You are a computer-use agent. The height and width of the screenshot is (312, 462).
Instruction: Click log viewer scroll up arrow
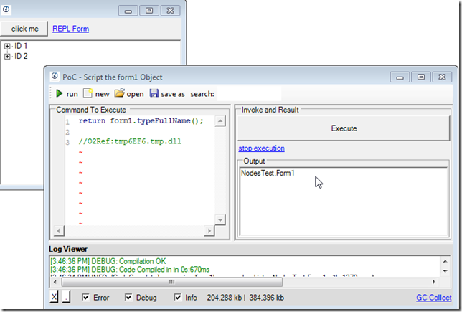[445, 261]
